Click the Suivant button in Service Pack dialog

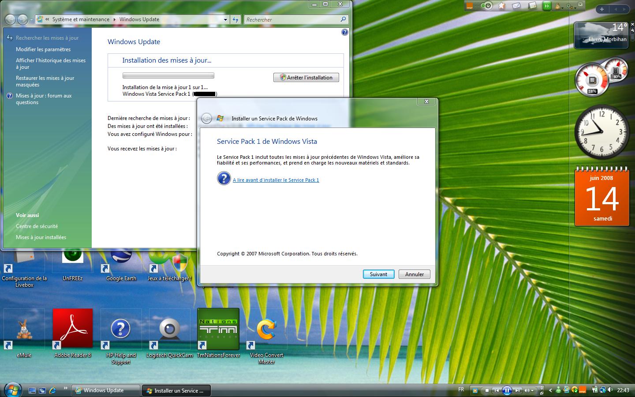coord(378,274)
